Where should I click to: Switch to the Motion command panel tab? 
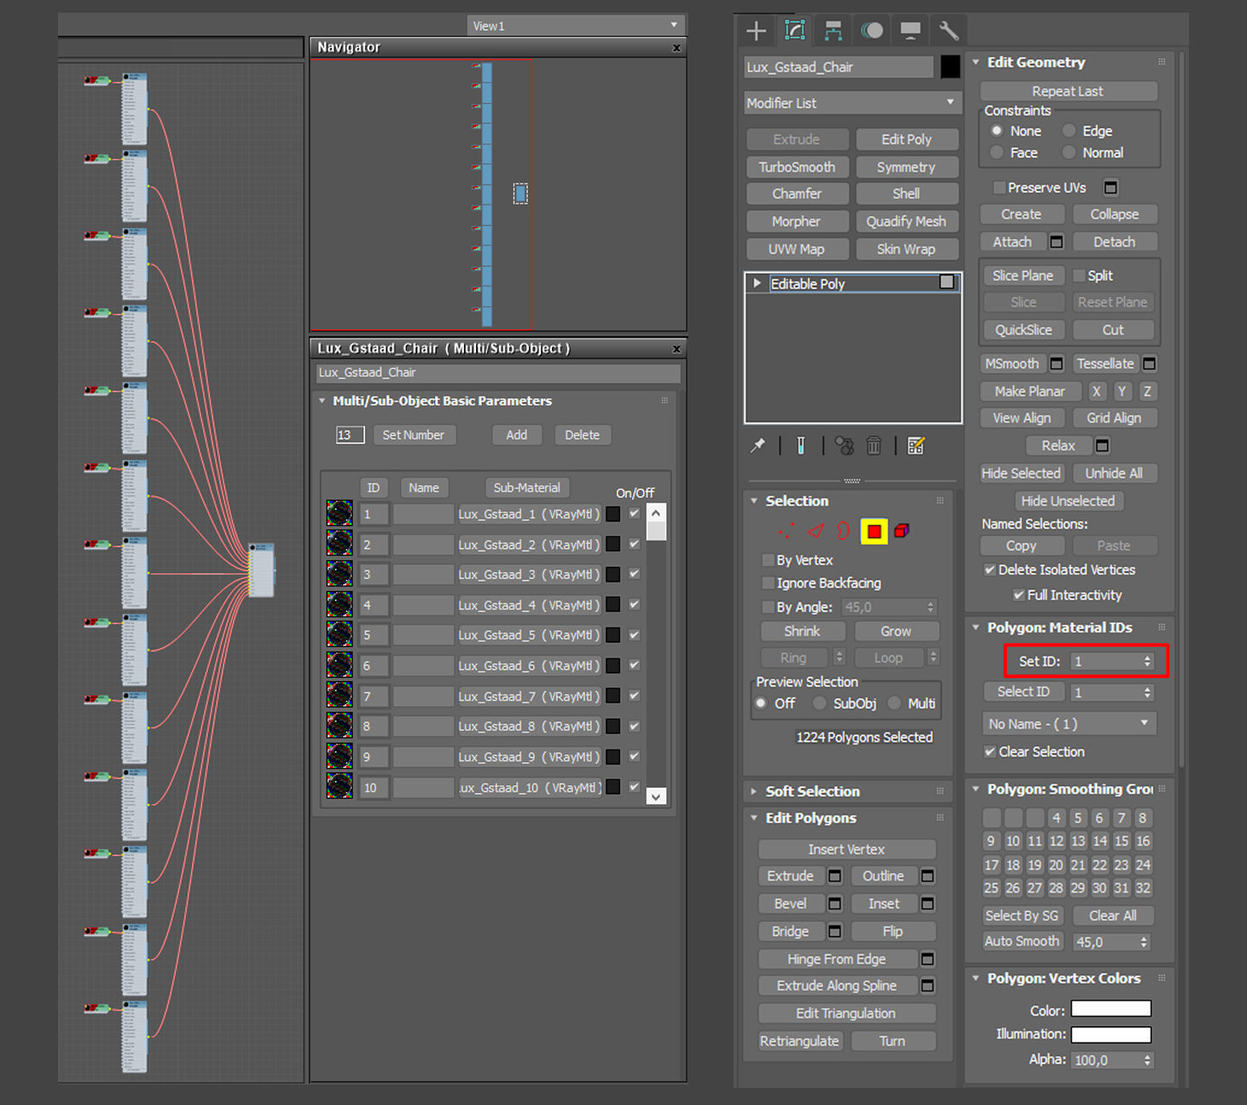872,32
